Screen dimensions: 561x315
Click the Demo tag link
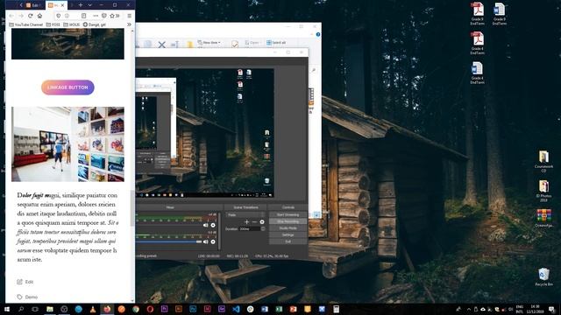(x=27, y=297)
